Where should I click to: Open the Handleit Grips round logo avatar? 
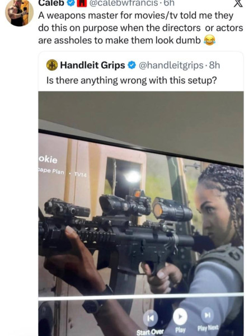click(x=52, y=65)
